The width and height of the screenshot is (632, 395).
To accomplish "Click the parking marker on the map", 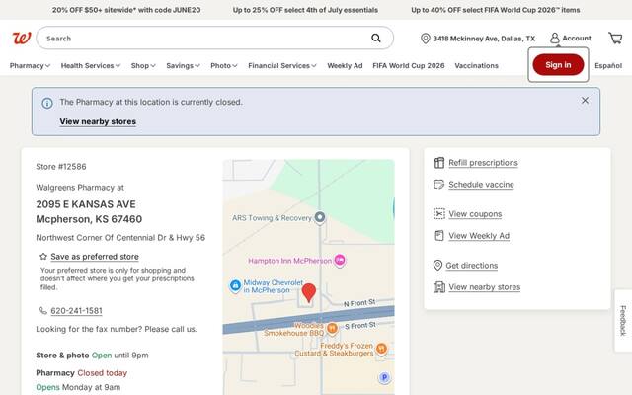I will (384, 378).
